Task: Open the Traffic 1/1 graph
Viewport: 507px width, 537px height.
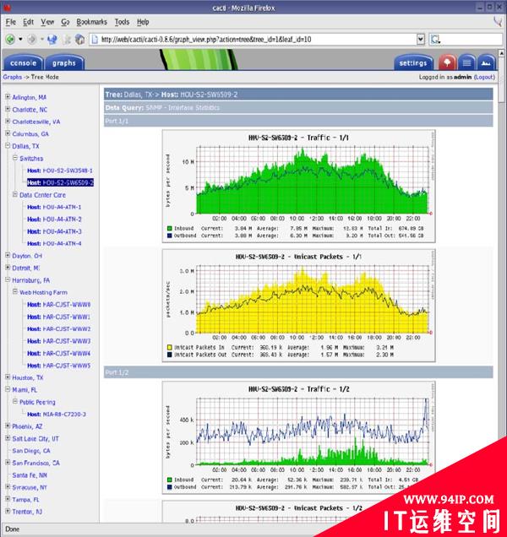Action: pos(298,187)
